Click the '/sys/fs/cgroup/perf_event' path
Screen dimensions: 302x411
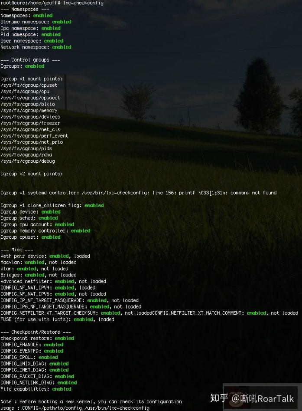coord(34,136)
